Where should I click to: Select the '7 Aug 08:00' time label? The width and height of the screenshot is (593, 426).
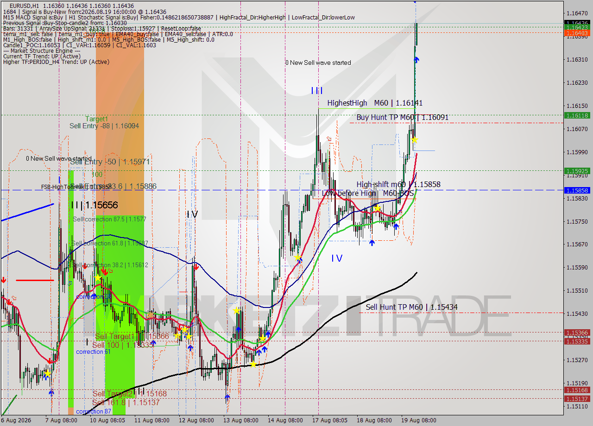[61, 420]
